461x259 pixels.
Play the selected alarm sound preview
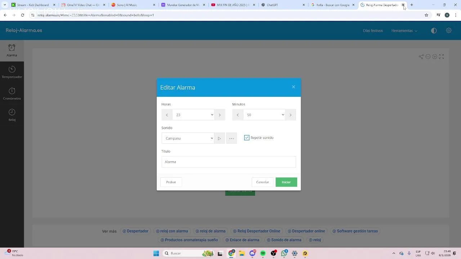pyautogui.click(x=219, y=138)
